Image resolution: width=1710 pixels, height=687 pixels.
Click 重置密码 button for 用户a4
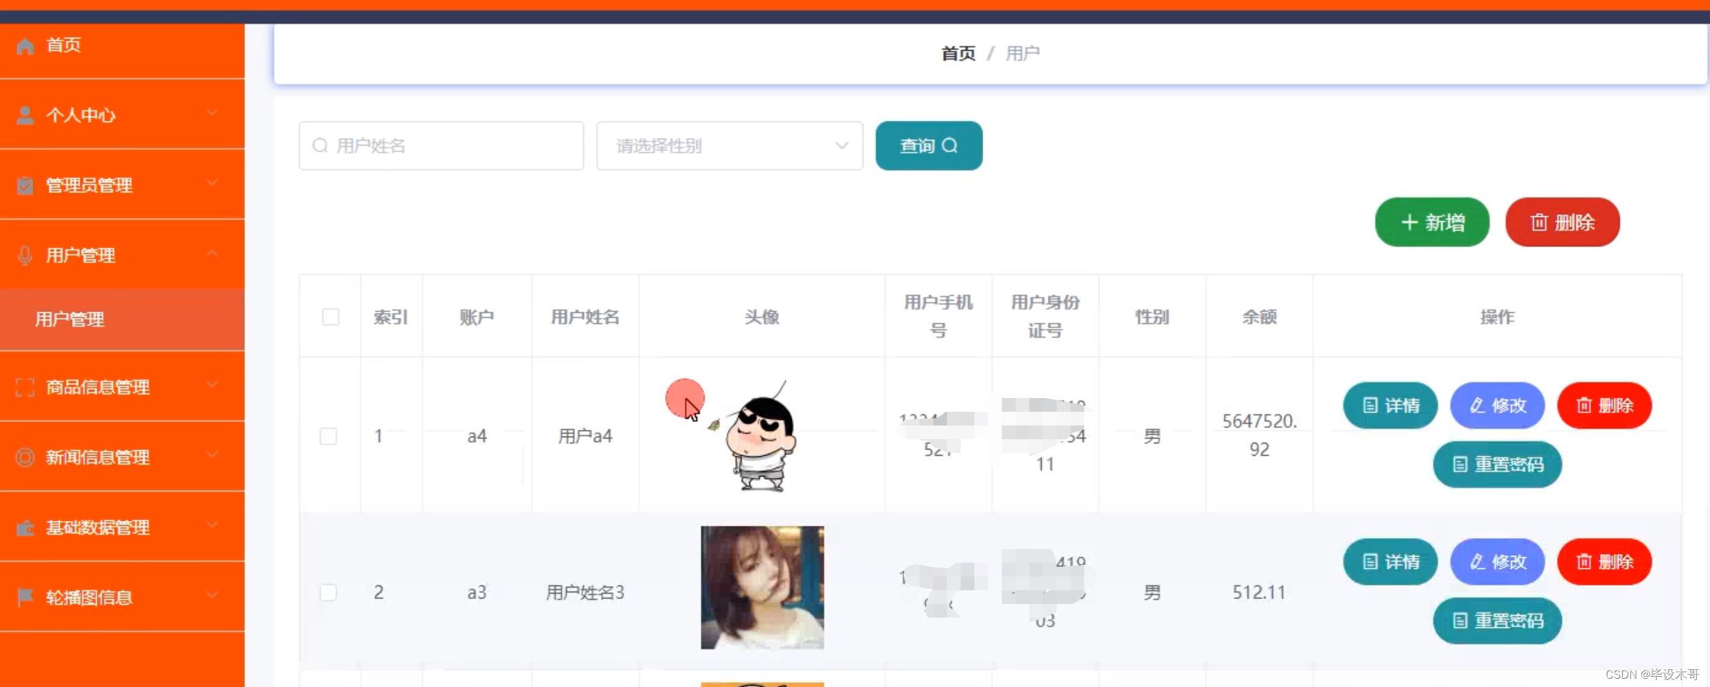[x=1497, y=465]
